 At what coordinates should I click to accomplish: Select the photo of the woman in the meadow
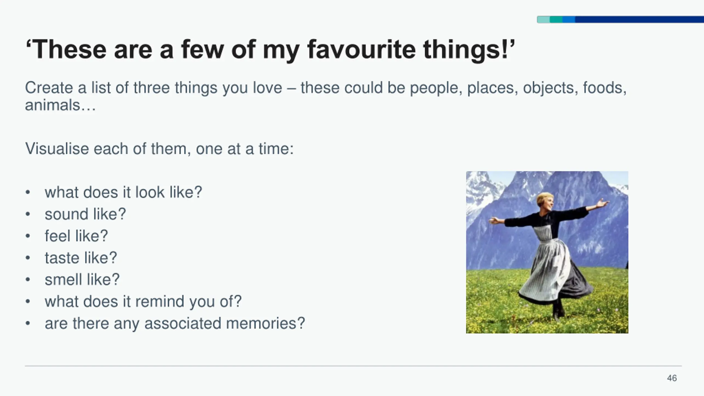click(547, 252)
